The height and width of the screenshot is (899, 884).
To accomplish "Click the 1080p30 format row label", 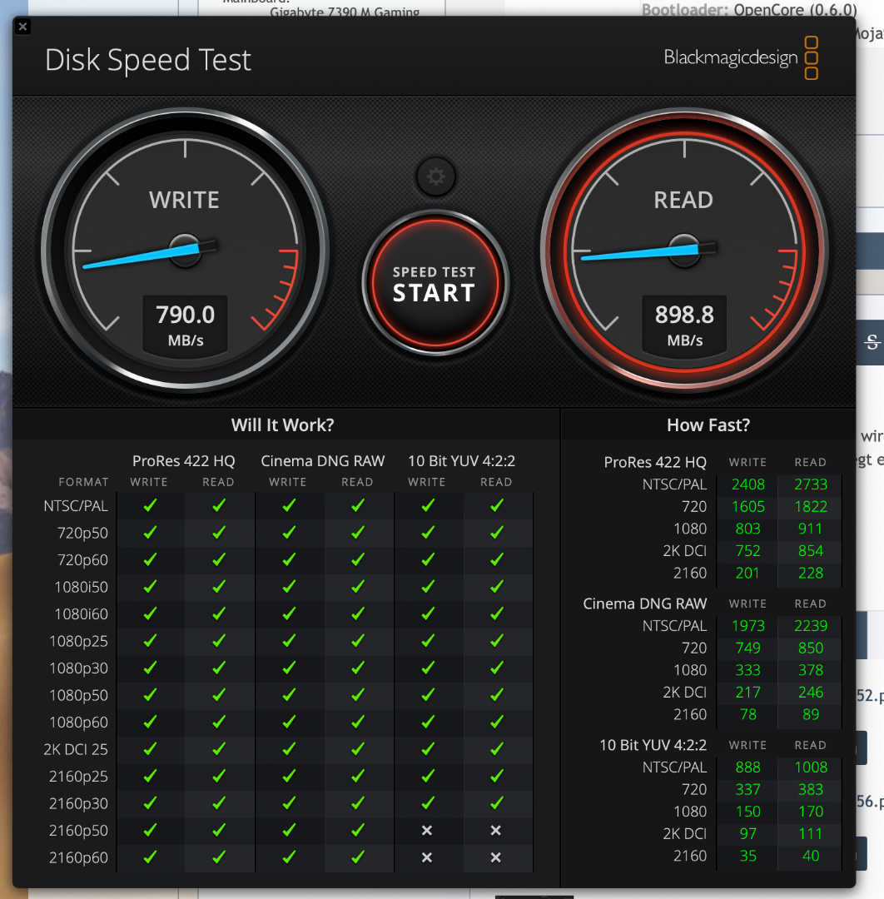I will [78, 668].
